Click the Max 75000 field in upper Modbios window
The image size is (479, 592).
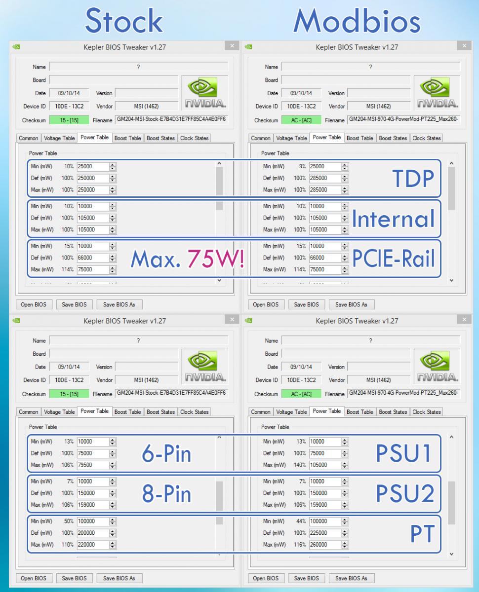pyautogui.click(x=325, y=269)
